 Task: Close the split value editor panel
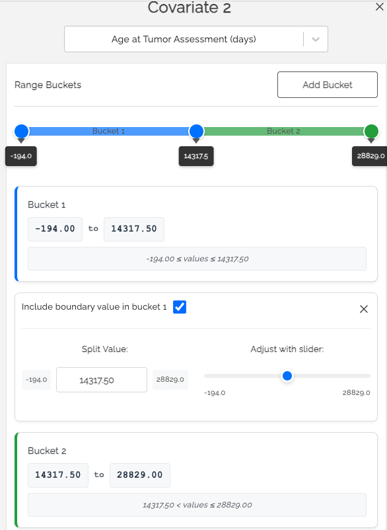point(364,309)
